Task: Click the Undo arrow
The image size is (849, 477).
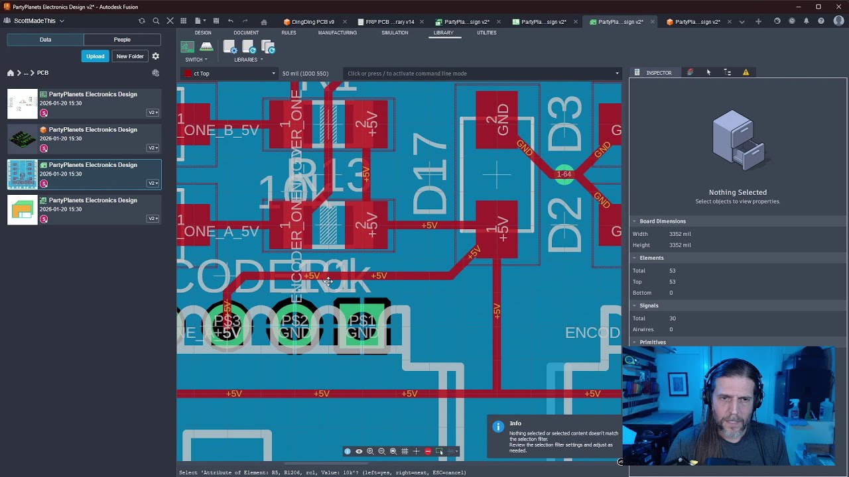Action: [x=230, y=21]
